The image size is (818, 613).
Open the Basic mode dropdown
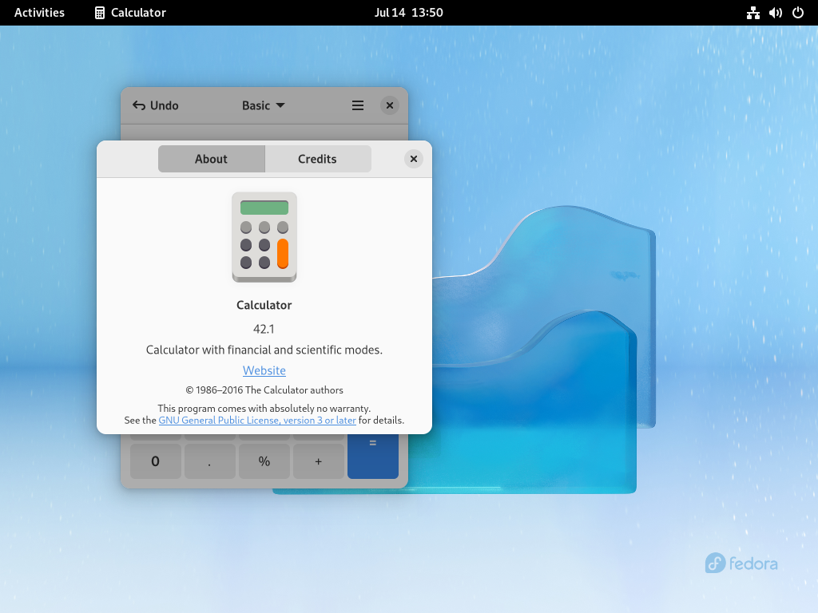click(263, 105)
